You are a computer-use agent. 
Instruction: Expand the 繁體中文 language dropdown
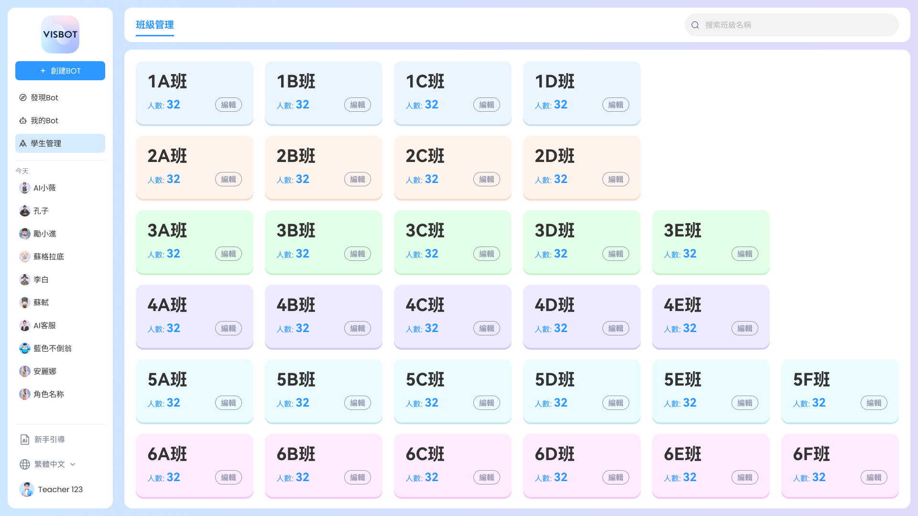pyautogui.click(x=48, y=464)
